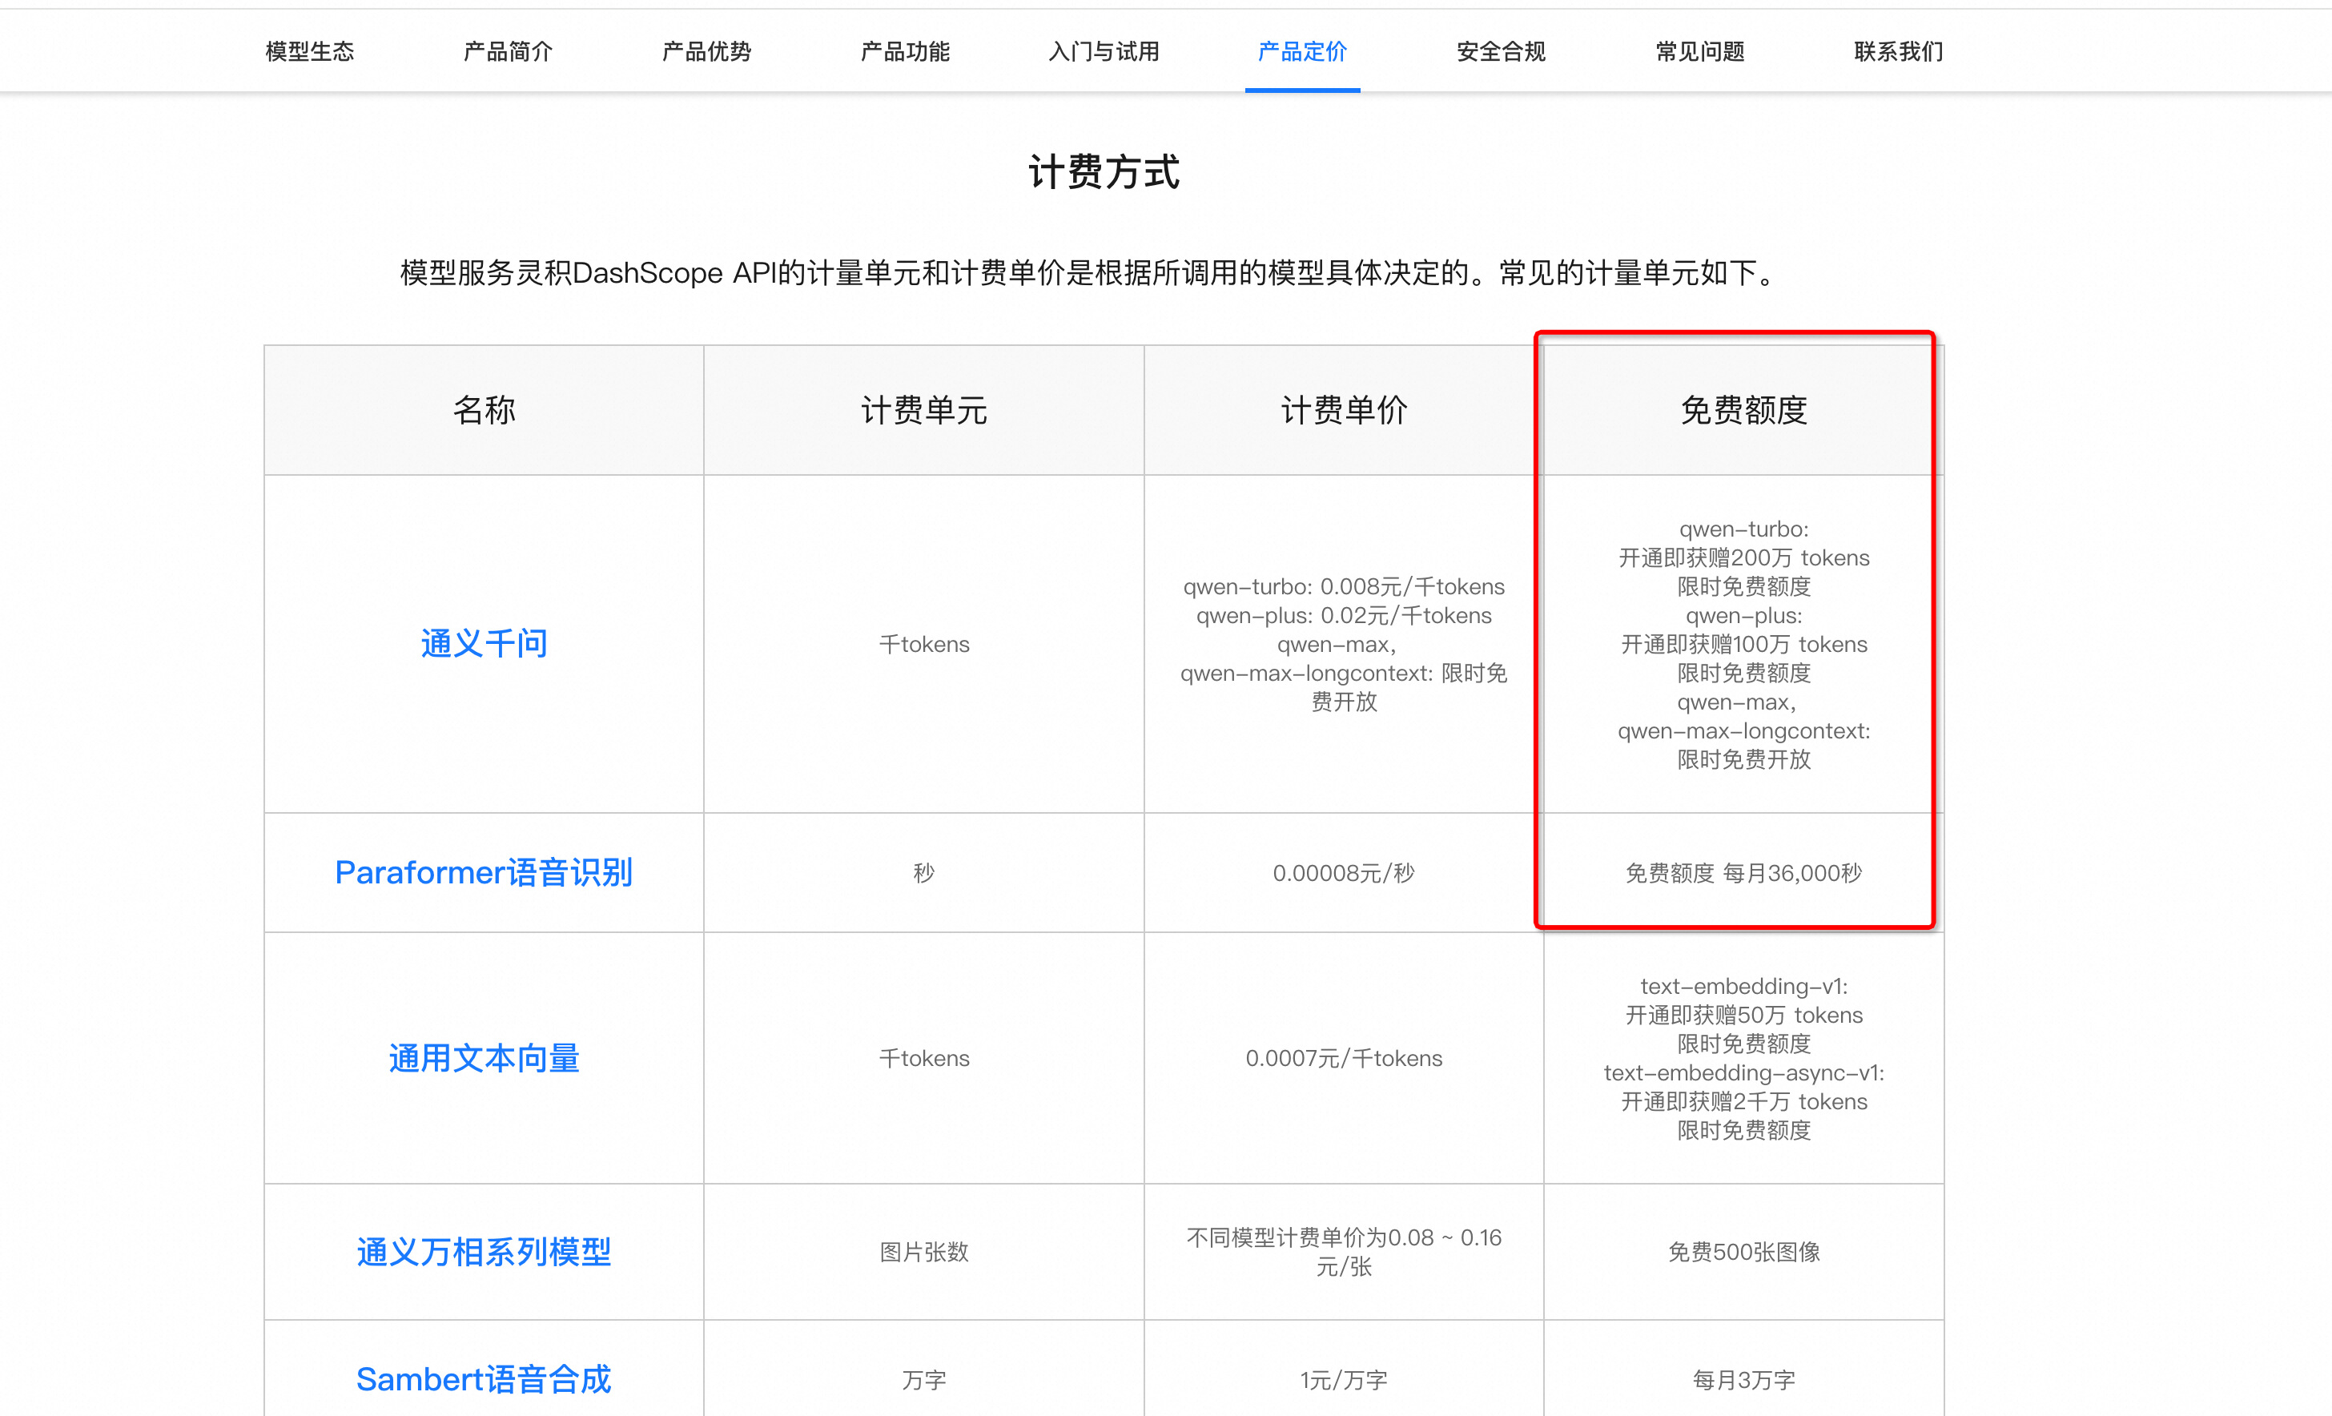Jump to the 联系我们 tab

[1899, 52]
